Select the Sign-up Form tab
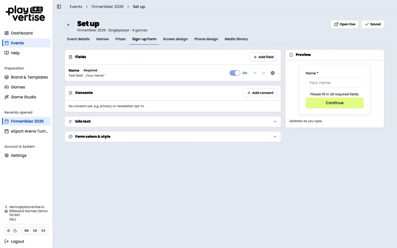This screenshot has width=397, height=248. 144,39
